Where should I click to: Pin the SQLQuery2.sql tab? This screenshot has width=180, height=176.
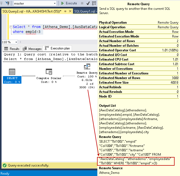point(65,11)
